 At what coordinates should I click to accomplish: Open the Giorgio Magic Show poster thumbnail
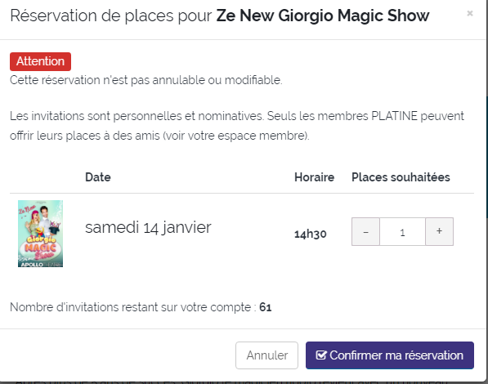pyautogui.click(x=40, y=234)
